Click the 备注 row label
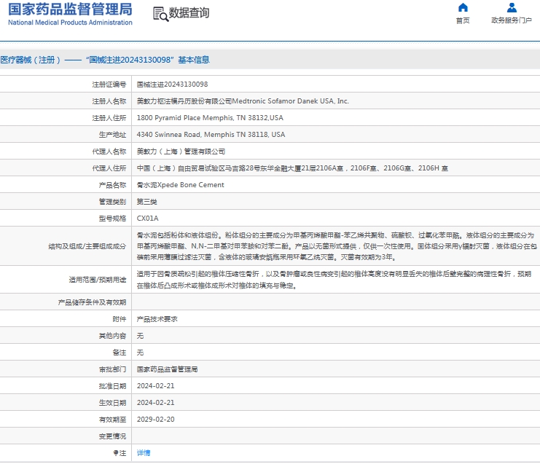The width and height of the screenshot is (540, 464). [x=120, y=353]
